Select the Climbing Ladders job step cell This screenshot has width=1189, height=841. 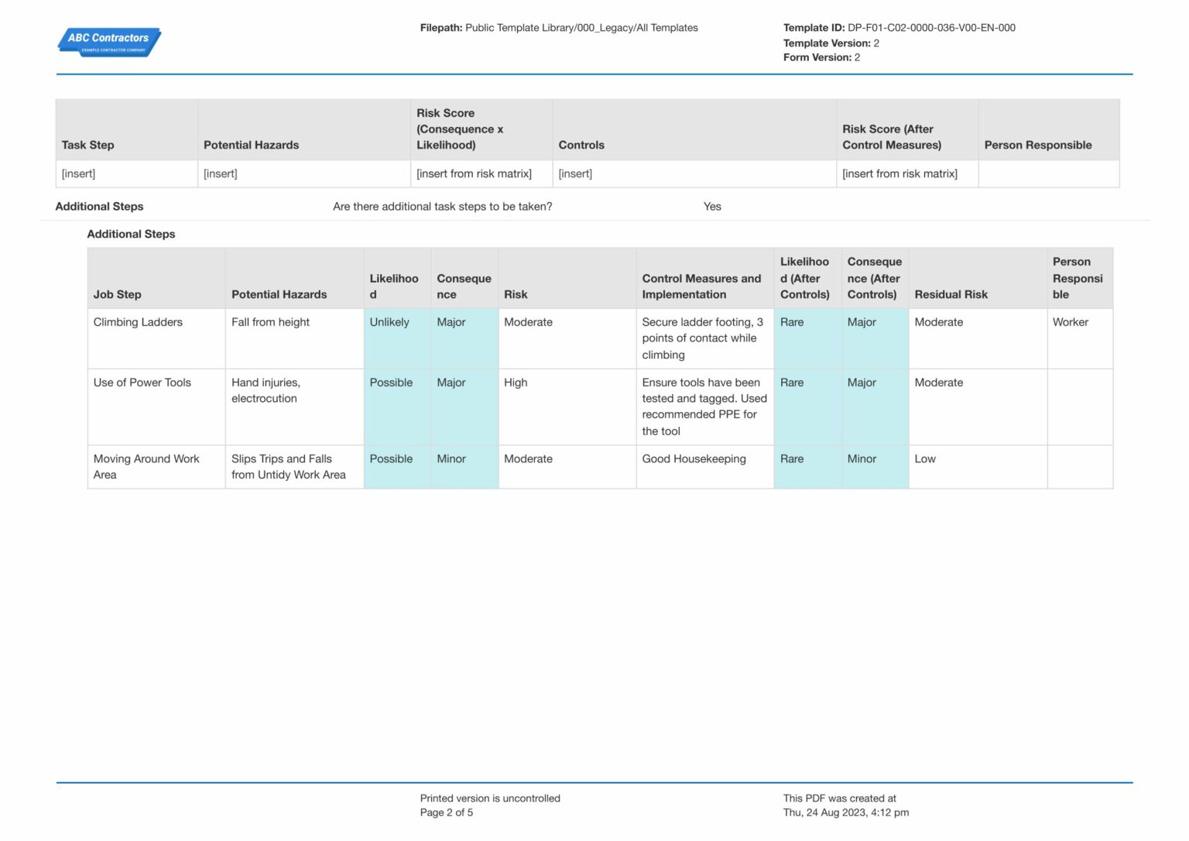click(x=138, y=322)
